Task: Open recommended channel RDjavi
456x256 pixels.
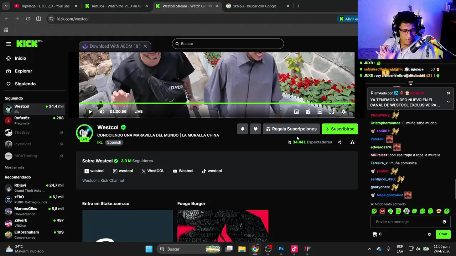Action: click(x=34, y=188)
